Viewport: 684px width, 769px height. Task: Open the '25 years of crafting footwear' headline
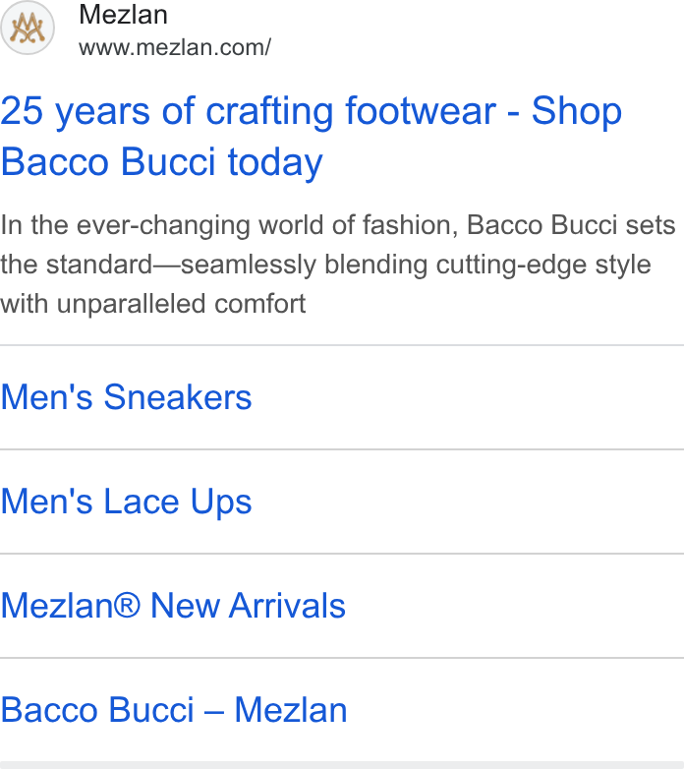coord(312,137)
